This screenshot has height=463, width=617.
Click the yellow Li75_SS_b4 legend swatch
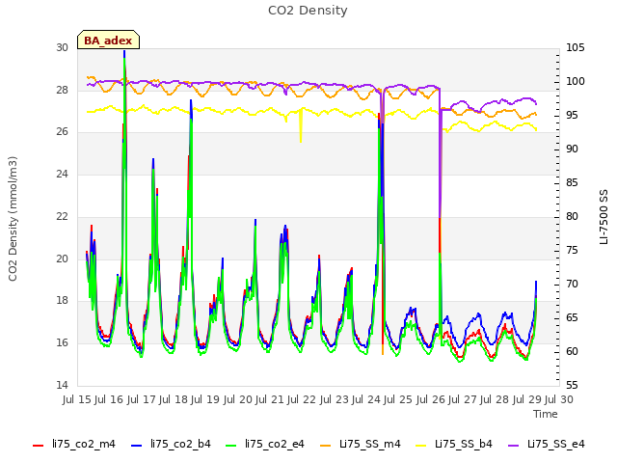[421, 446]
